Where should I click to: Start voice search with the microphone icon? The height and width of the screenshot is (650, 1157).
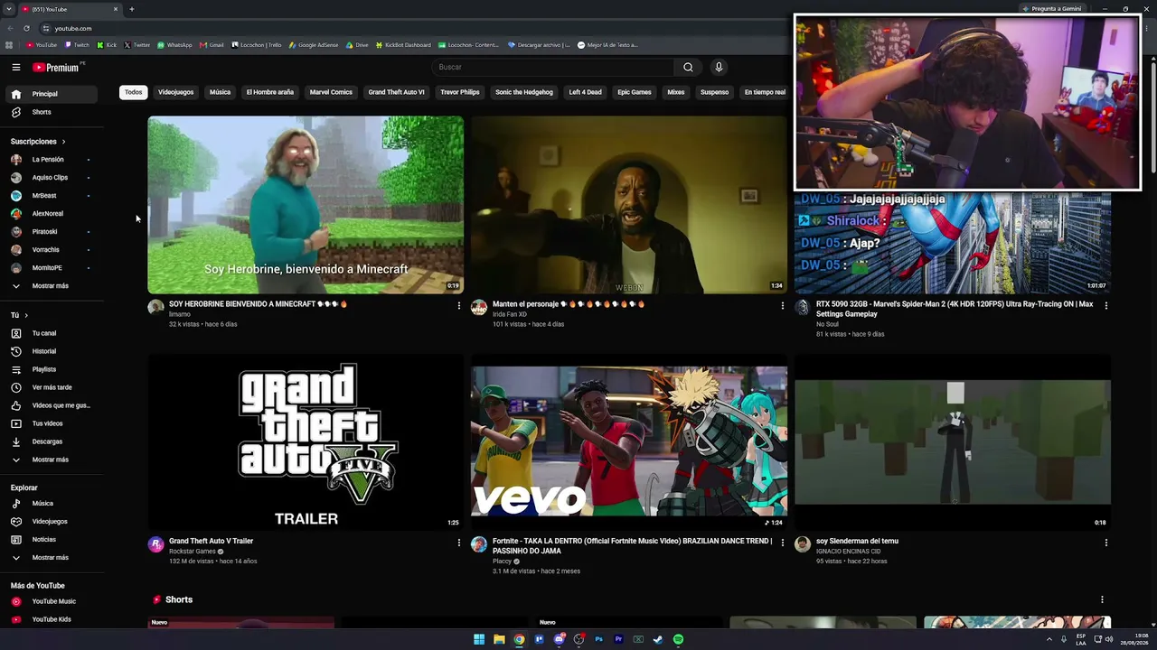click(719, 67)
